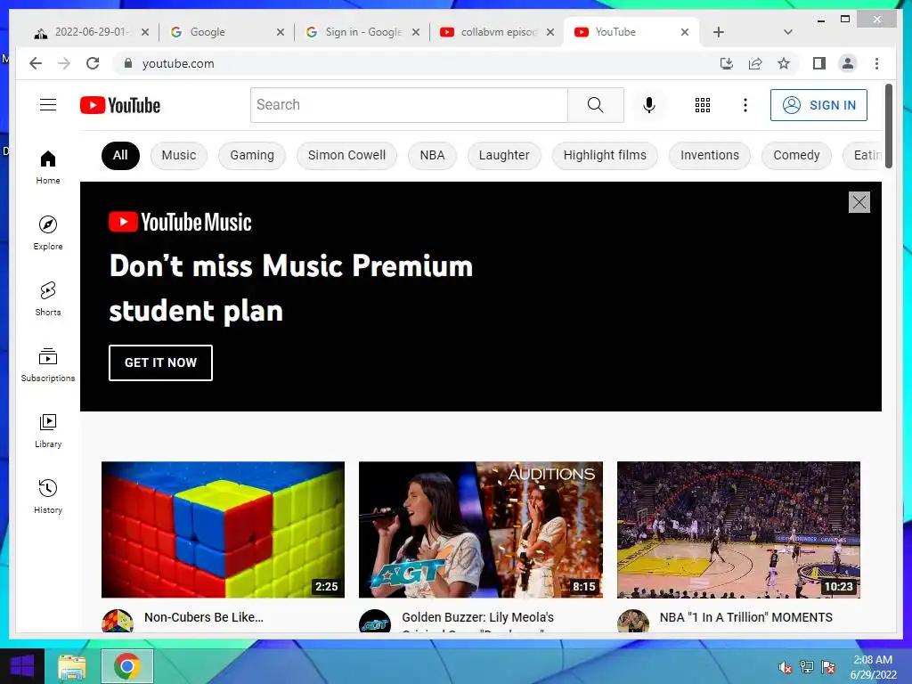The height and width of the screenshot is (684, 912).
Task: Open a new browser tab
Action: tap(719, 32)
